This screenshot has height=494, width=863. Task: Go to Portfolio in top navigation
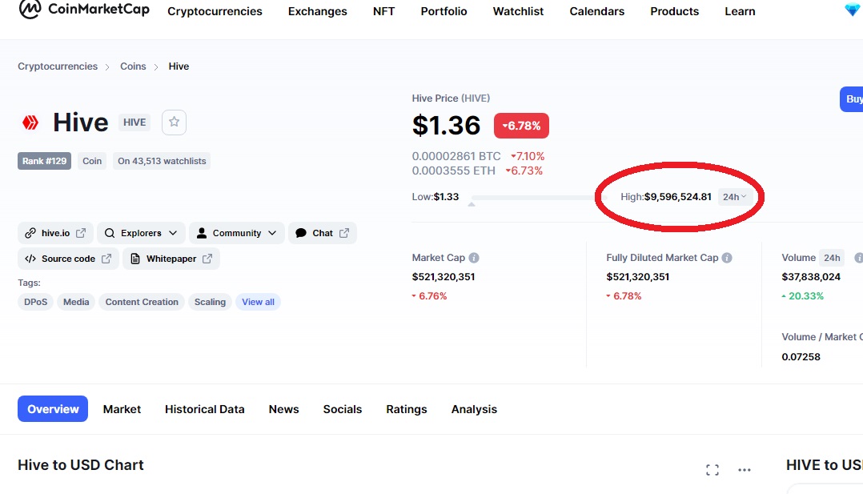pyautogui.click(x=444, y=11)
